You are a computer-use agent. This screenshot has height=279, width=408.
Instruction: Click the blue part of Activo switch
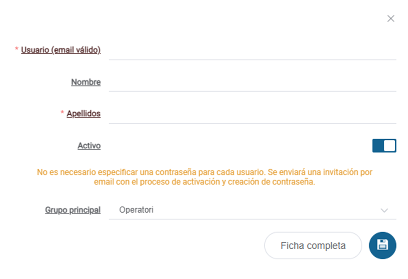[378, 146]
